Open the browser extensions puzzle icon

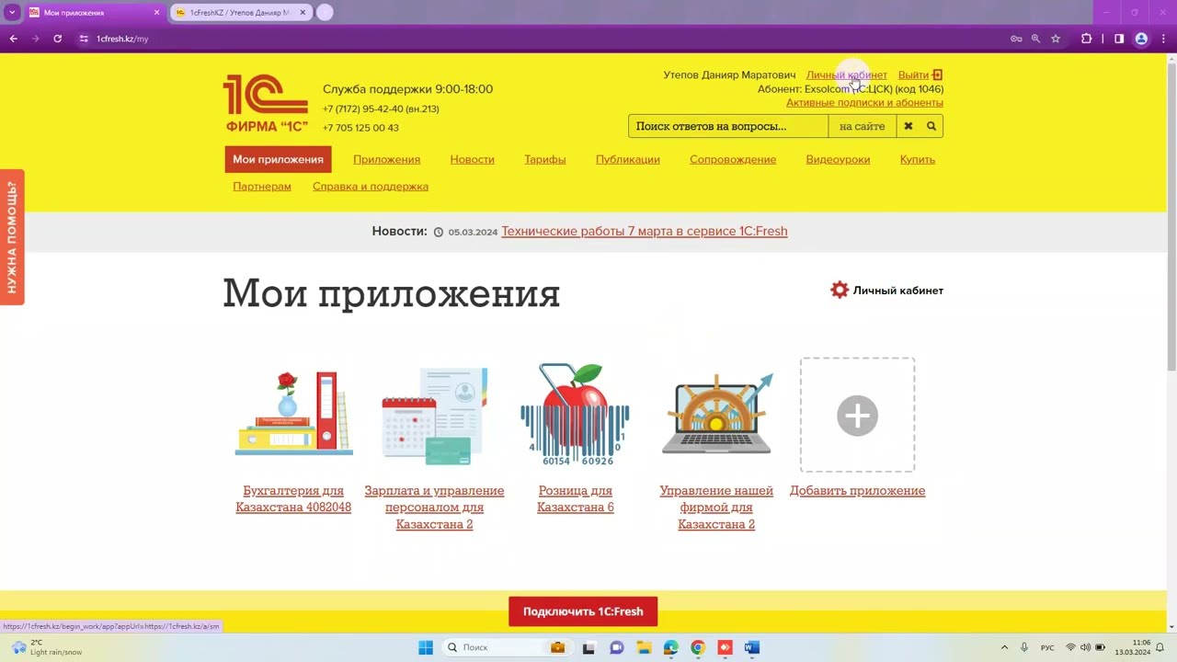[x=1086, y=39]
